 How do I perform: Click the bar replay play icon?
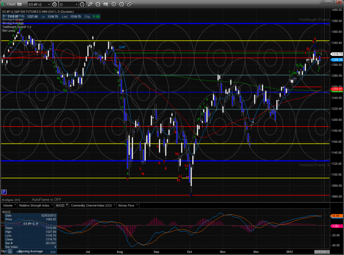pos(114,4)
